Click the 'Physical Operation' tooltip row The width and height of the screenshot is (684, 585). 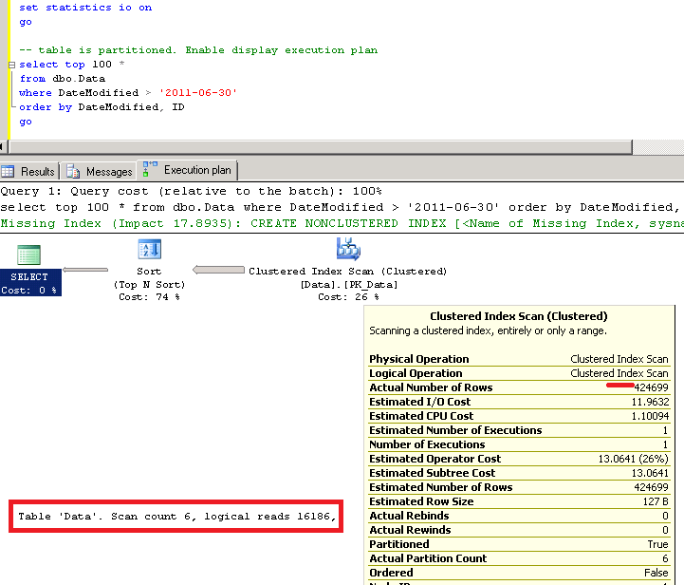[519, 359]
